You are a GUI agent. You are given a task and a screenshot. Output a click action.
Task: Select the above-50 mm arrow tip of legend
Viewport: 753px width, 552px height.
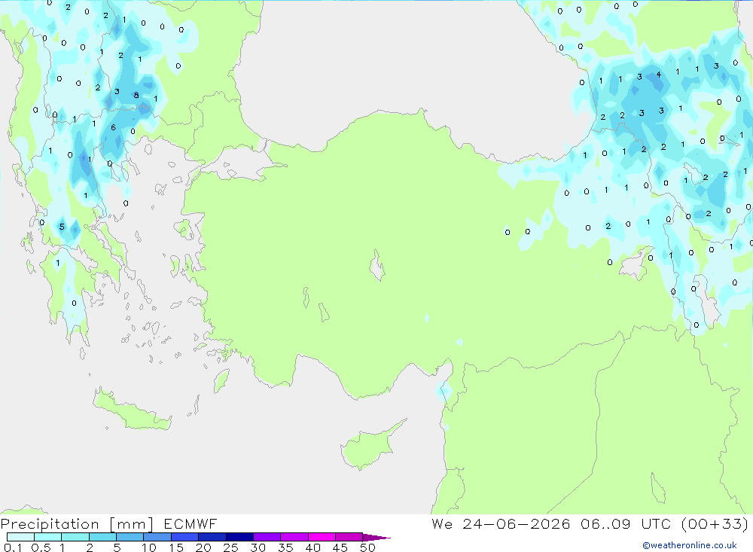pos(376,537)
